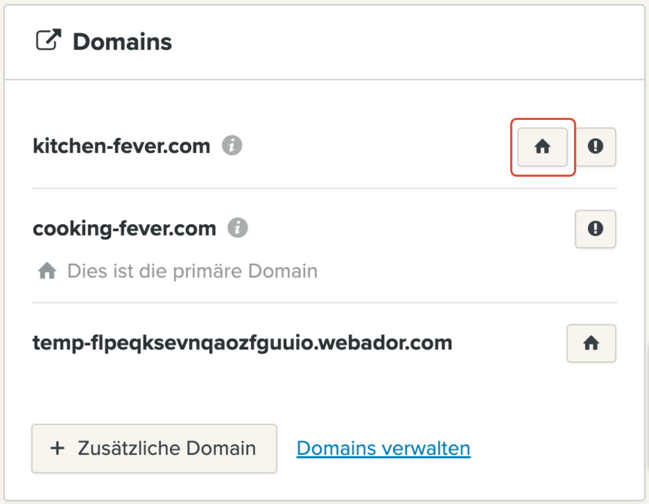Add a domain with Zusätzliche Domain button
Screen dimensions: 649x504
click(x=154, y=448)
